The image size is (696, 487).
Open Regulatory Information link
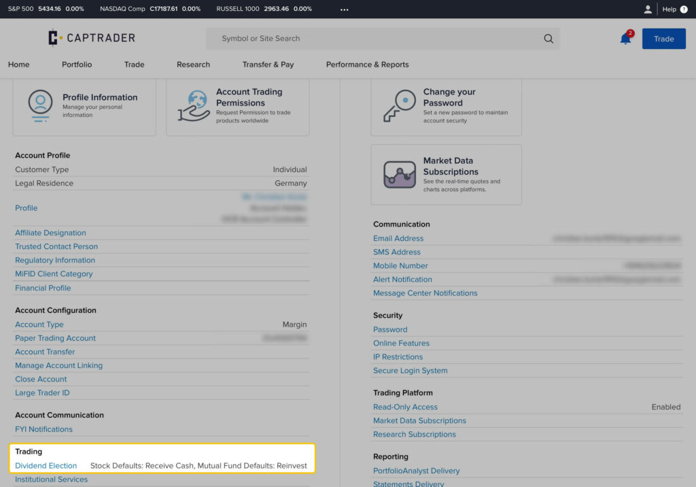click(55, 261)
